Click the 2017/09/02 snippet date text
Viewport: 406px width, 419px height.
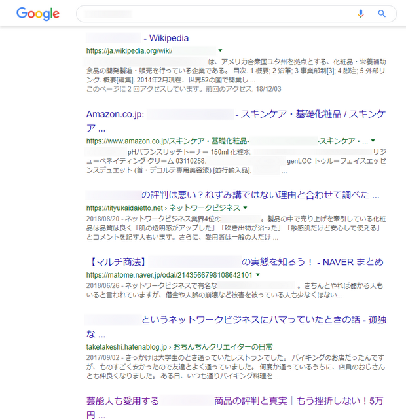point(103,357)
